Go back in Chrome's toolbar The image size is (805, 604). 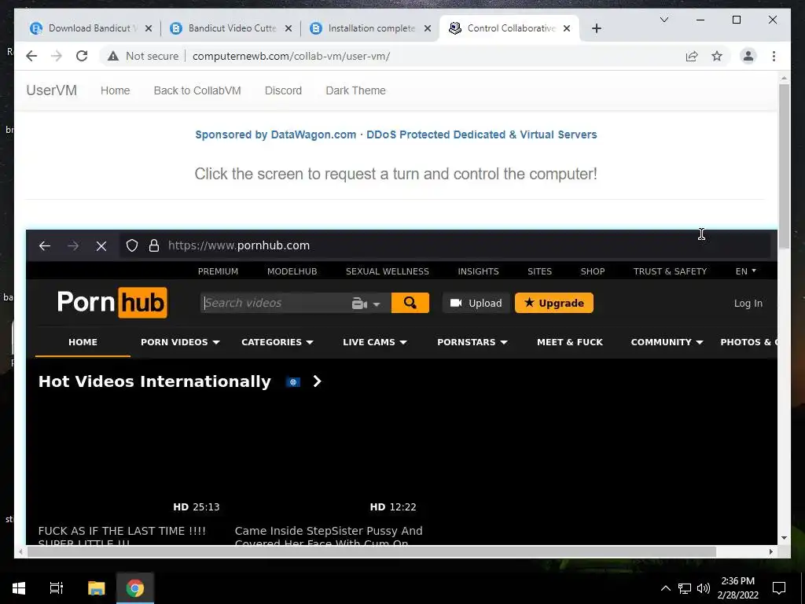click(x=31, y=56)
